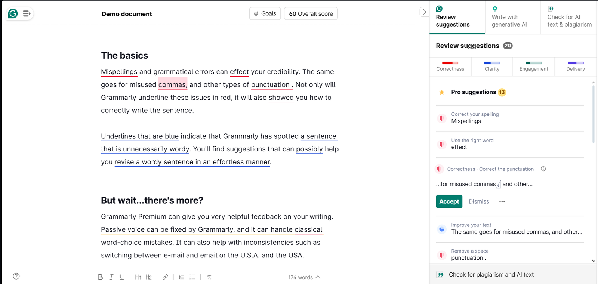Viewport: 598px width, 284px height.
Task: Toggle italic formatting in the toolbar
Action: point(111,277)
